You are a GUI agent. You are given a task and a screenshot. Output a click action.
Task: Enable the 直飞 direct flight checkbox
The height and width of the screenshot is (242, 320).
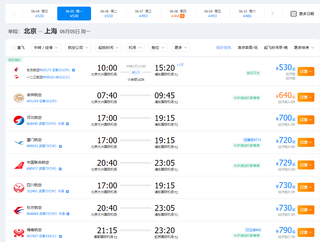[14, 48]
